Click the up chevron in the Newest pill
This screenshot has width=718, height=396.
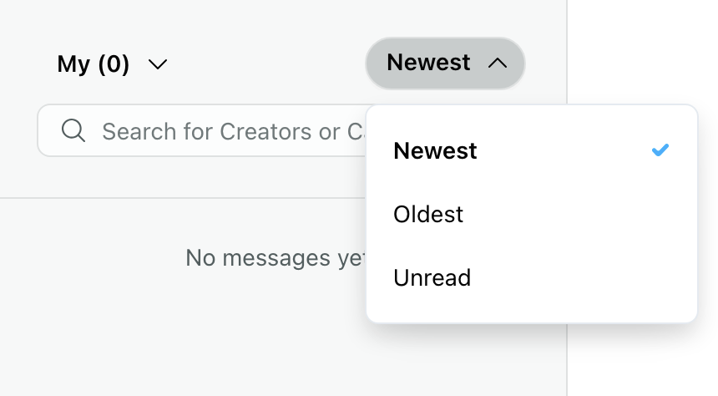tap(498, 63)
